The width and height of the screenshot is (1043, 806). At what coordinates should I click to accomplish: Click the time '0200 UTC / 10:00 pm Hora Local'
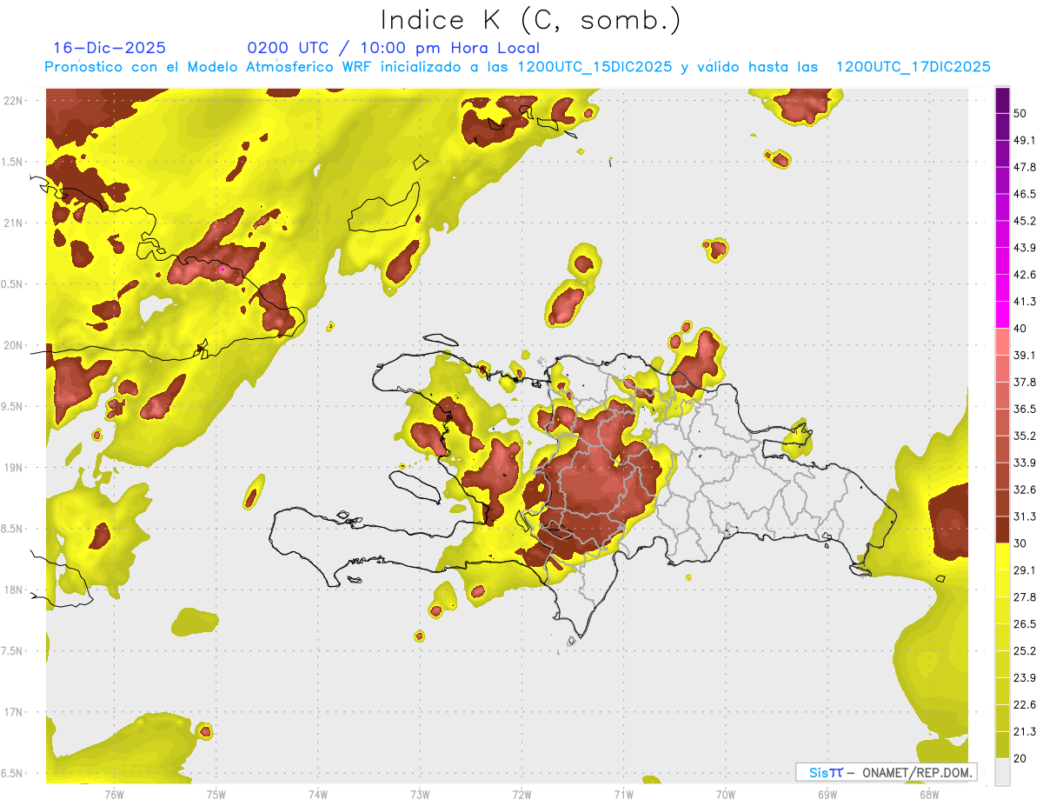pyautogui.click(x=394, y=49)
